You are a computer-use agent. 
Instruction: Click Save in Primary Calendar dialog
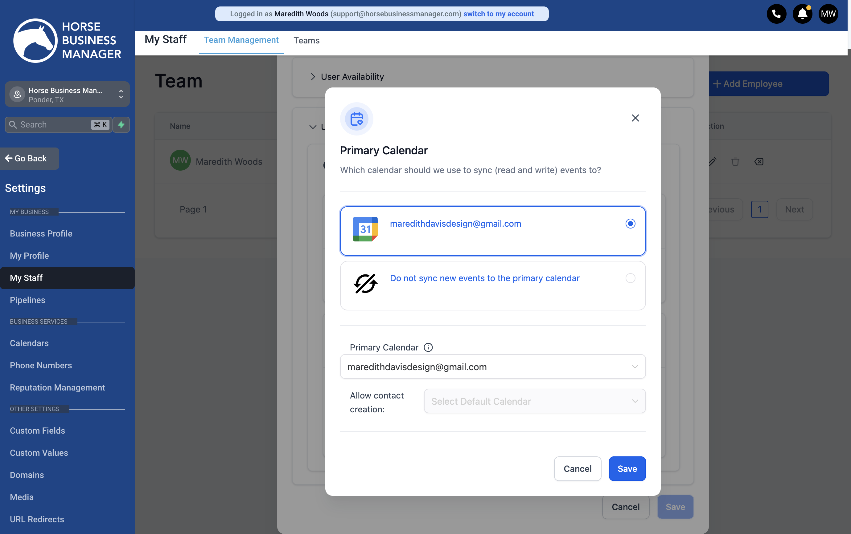pyautogui.click(x=627, y=469)
